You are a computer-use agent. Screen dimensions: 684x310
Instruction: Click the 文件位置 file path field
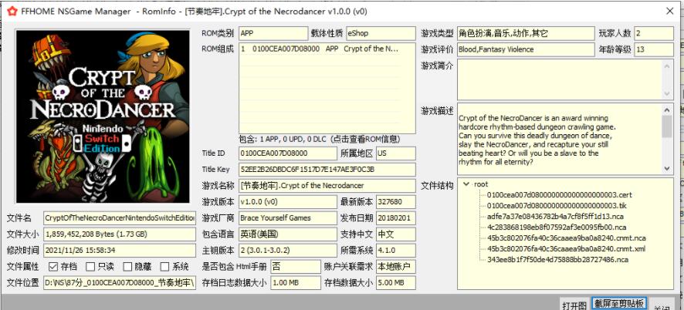click(x=119, y=283)
